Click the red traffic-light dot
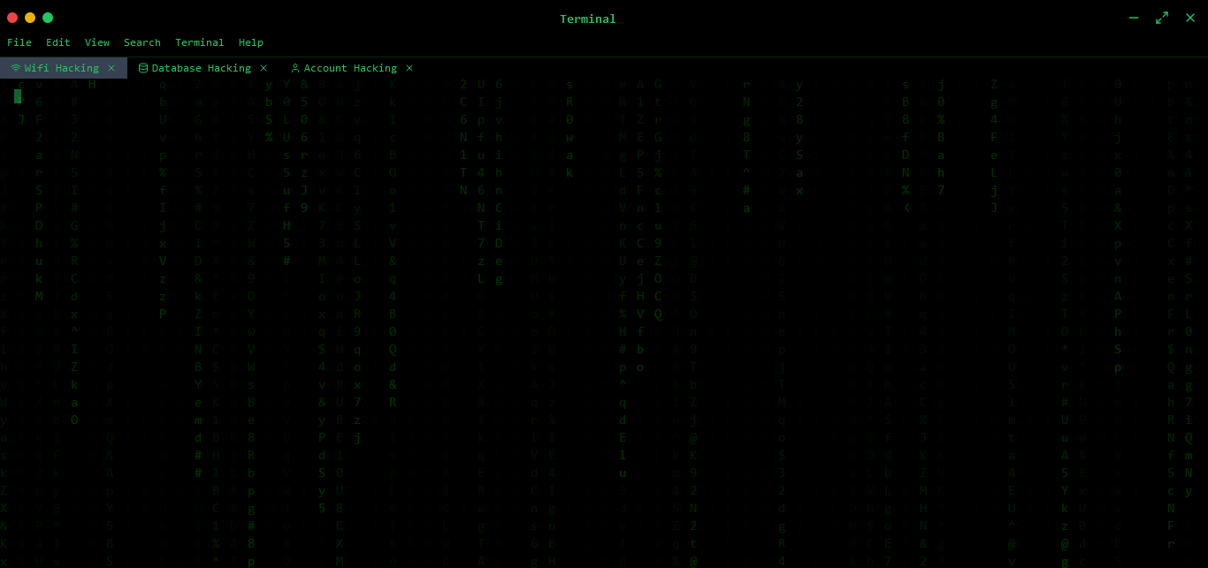The image size is (1208, 568). 11,18
